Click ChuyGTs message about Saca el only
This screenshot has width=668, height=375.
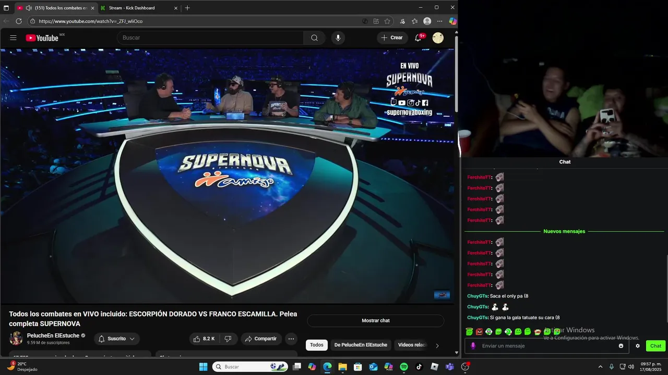[498, 296]
